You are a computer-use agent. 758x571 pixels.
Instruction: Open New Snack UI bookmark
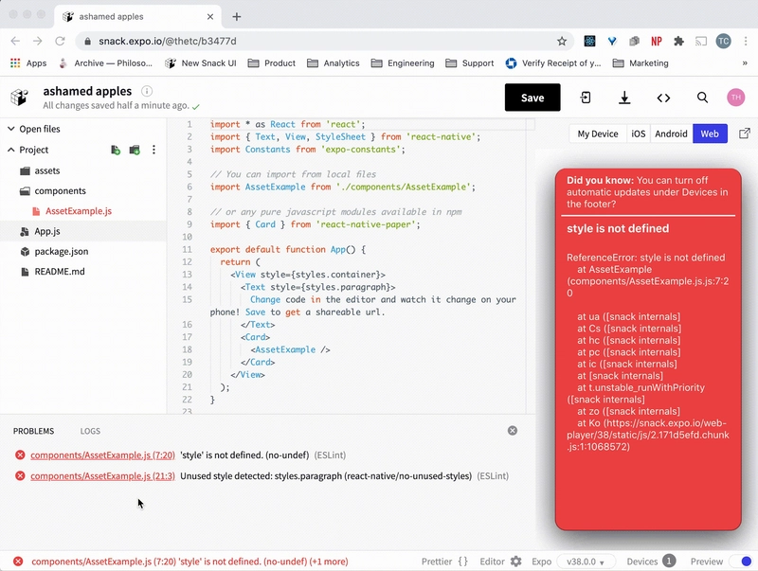[201, 63]
